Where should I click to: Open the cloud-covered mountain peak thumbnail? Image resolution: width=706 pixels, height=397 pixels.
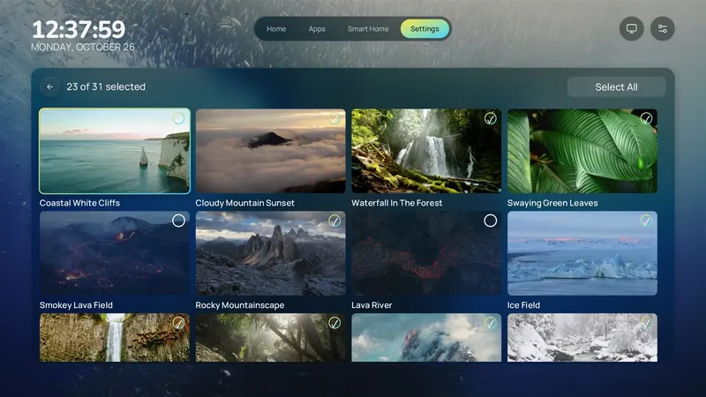[426, 338]
